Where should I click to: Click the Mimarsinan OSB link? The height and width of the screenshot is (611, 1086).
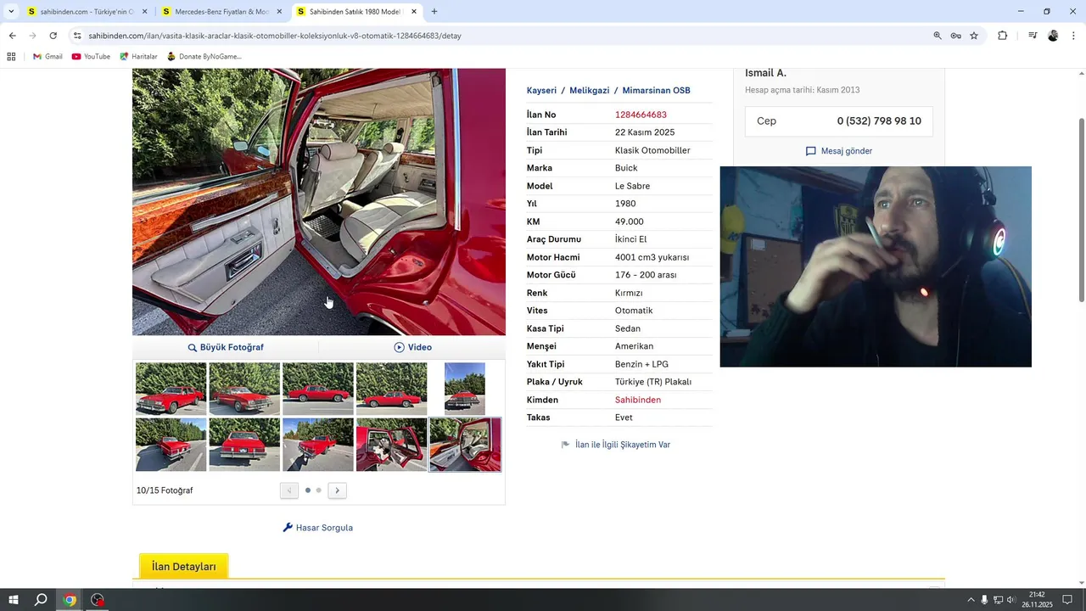[657, 91]
